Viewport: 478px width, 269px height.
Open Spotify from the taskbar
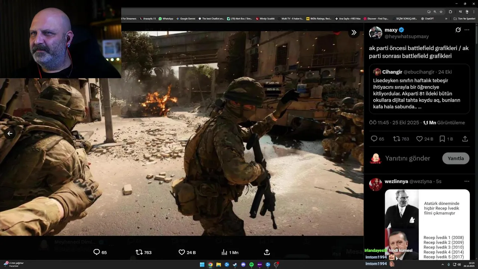251,265
